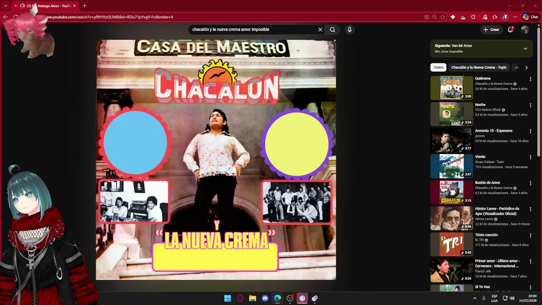The image size is (542, 305).
Task: Open Triste canción by EL TRI title
Action: 486,235
